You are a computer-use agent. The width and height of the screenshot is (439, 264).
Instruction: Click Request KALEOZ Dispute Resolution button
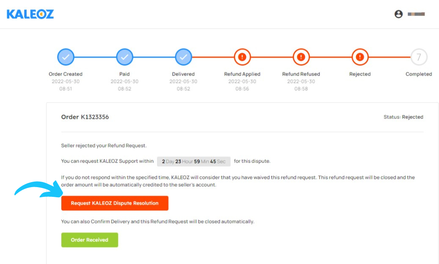click(115, 203)
